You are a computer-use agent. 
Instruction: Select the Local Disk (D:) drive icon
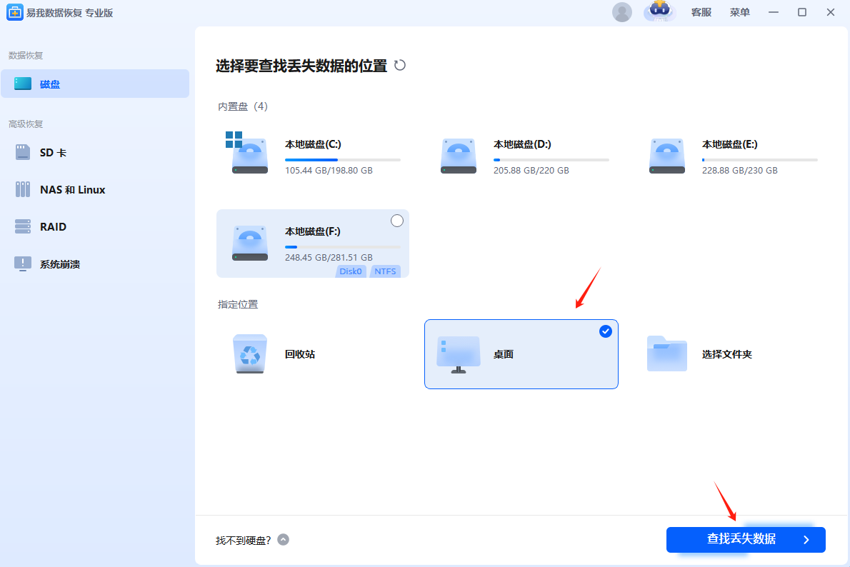tap(459, 156)
